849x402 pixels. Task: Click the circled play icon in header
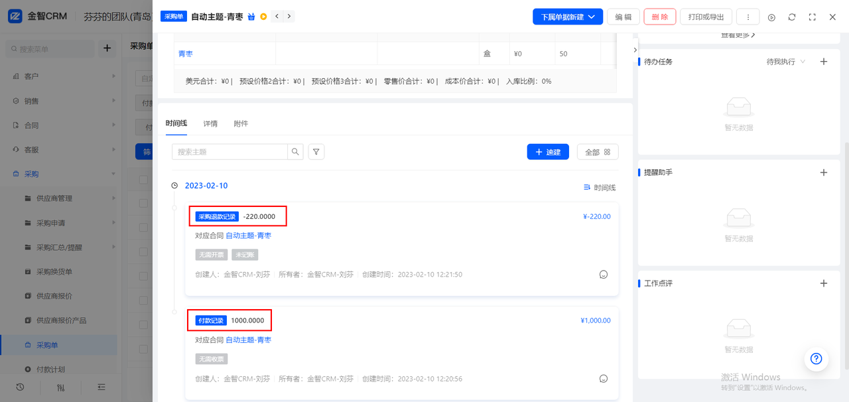[x=771, y=17]
